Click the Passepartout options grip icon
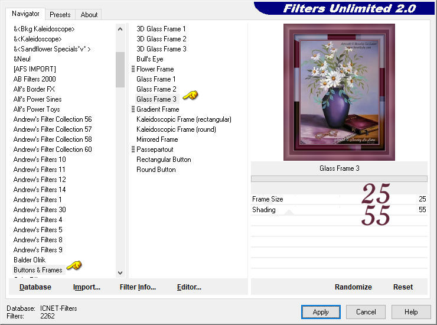Screen dimensions: 437x325 [x=133, y=149]
